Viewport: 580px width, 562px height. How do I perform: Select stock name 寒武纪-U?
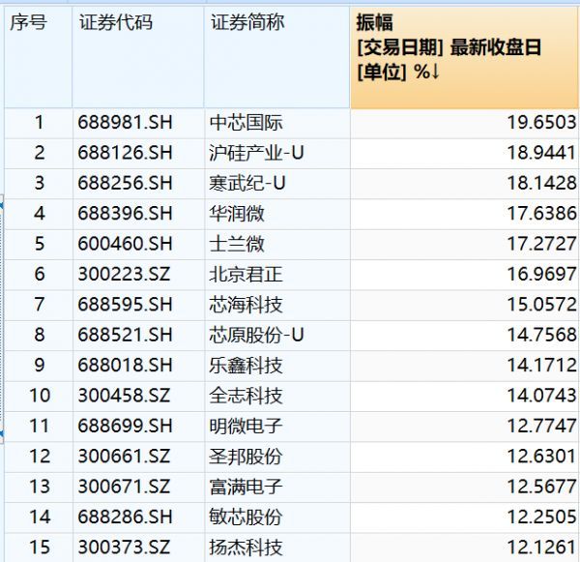tap(247, 183)
